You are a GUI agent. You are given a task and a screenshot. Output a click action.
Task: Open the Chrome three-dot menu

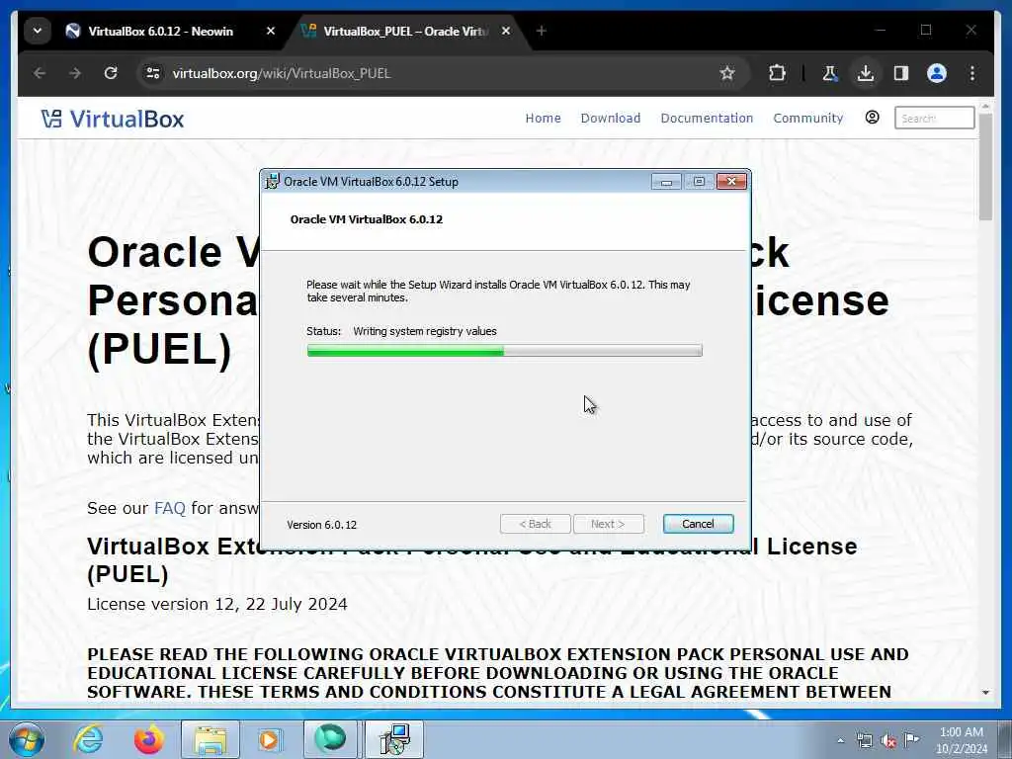click(x=972, y=73)
